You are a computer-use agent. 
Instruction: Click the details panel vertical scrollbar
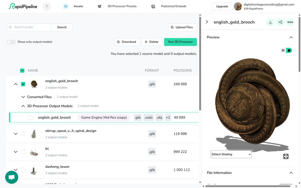click(x=299, y=44)
